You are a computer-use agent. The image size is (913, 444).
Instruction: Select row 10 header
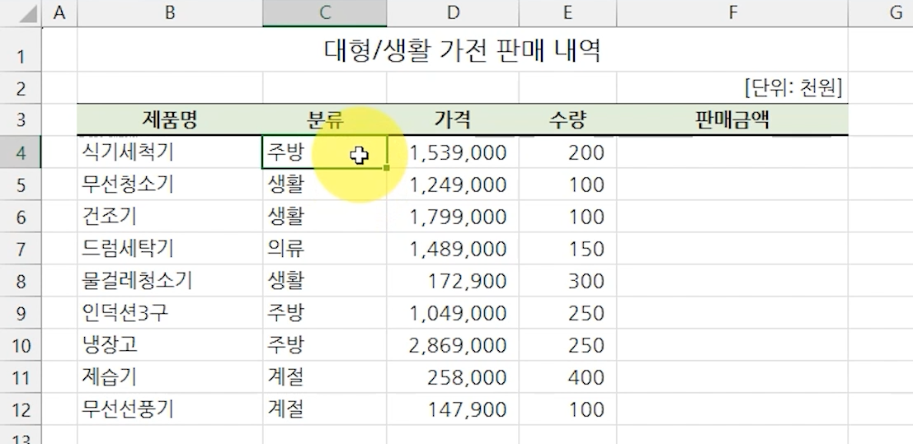click(x=21, y=345)
